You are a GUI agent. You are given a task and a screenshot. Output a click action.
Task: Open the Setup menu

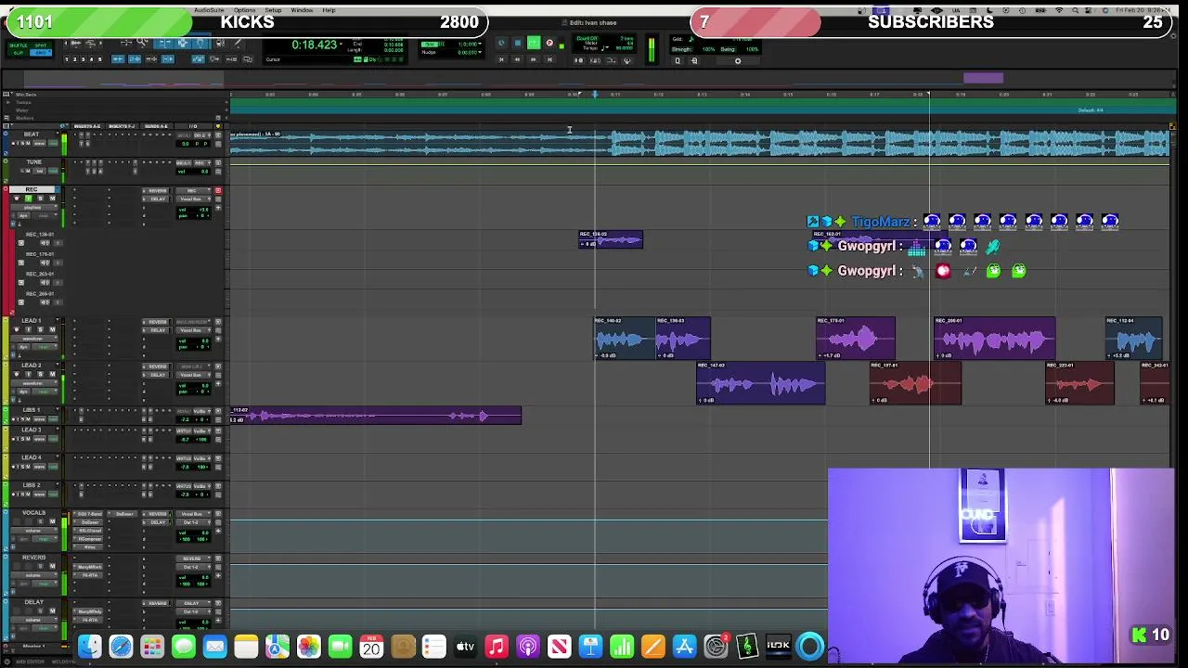click(x=273, y=10)
